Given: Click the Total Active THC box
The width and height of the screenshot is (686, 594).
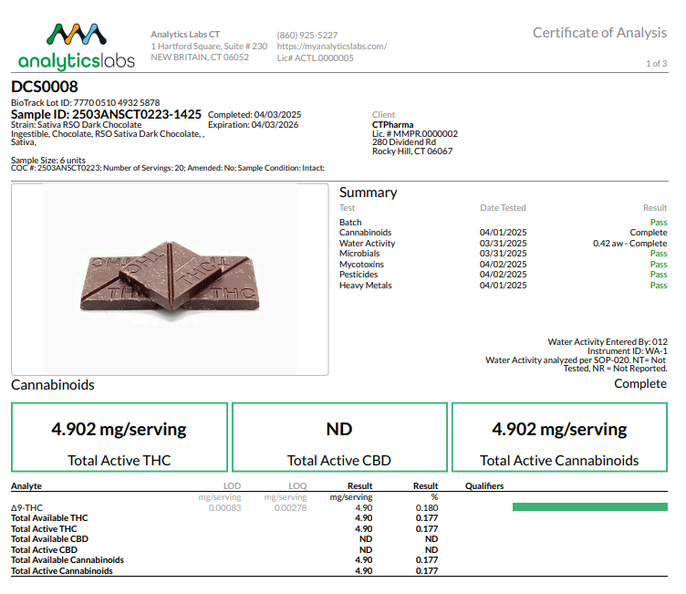Looking at the screenshot, I should tap(120, 438).
